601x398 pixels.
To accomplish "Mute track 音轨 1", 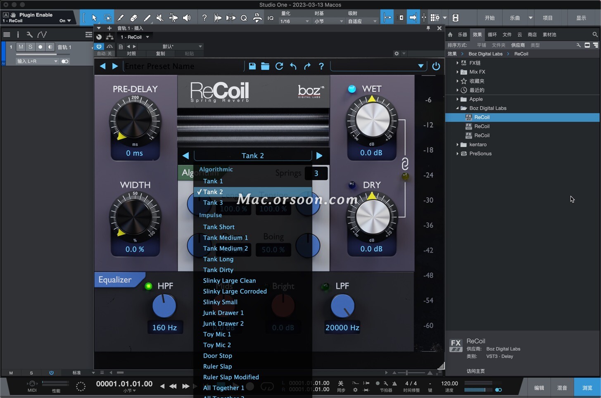I will (x=20, y=47).
